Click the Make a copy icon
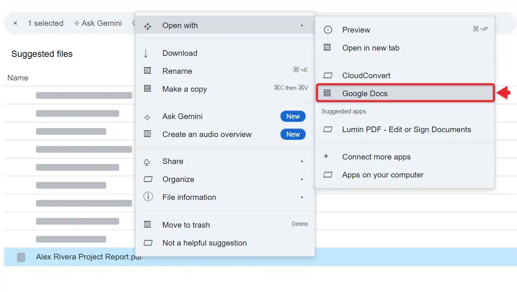 pos(147,88)
